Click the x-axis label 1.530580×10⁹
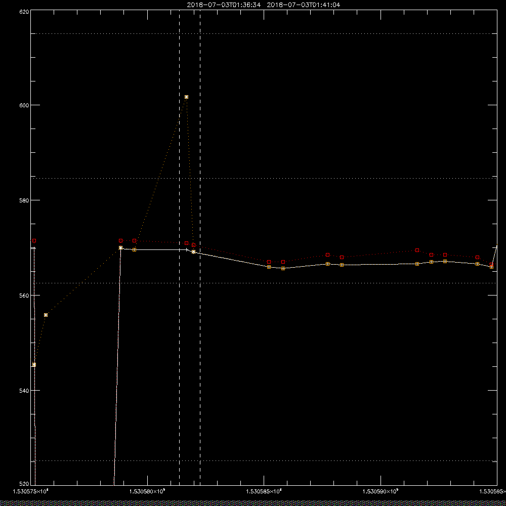 (x=147, y=491)
